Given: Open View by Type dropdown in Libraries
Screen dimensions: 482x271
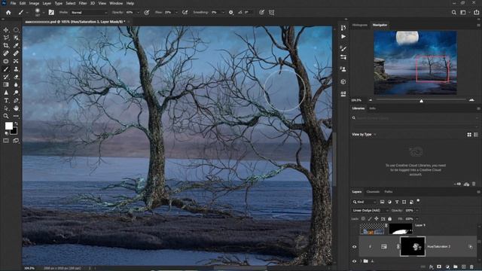Looking at the screenshot, I should point(364,134).
